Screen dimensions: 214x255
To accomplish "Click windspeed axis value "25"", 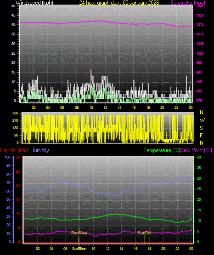I will coord(13,53).
